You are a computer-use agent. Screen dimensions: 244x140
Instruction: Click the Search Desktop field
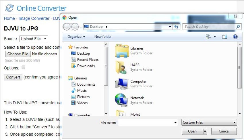click(x=209, y=27)
